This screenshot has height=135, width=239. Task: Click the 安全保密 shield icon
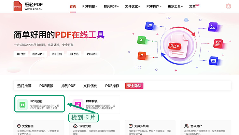[19, 126]
